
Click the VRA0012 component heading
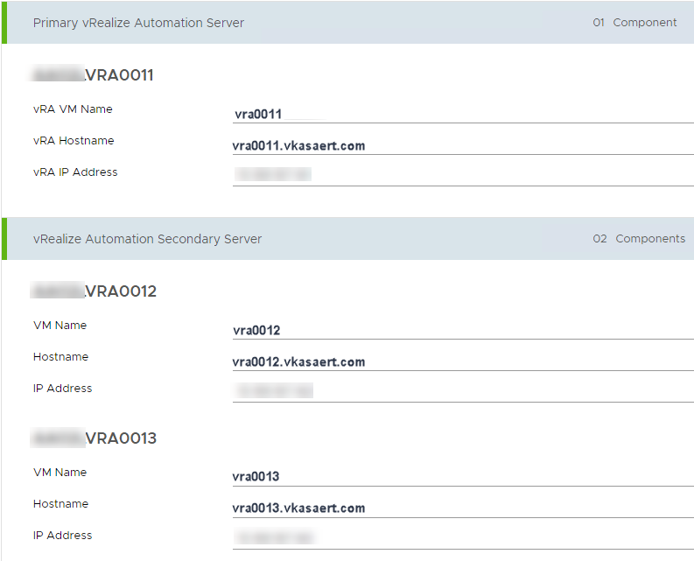pyautogui.click(x=95, y=292)
